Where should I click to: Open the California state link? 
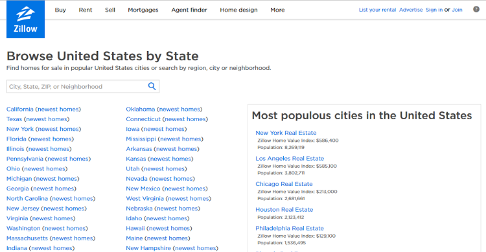[20, 109]
